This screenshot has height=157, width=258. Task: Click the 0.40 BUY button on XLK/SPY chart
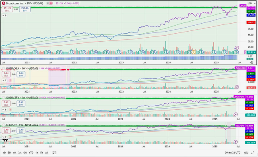[x=21, y=131]
